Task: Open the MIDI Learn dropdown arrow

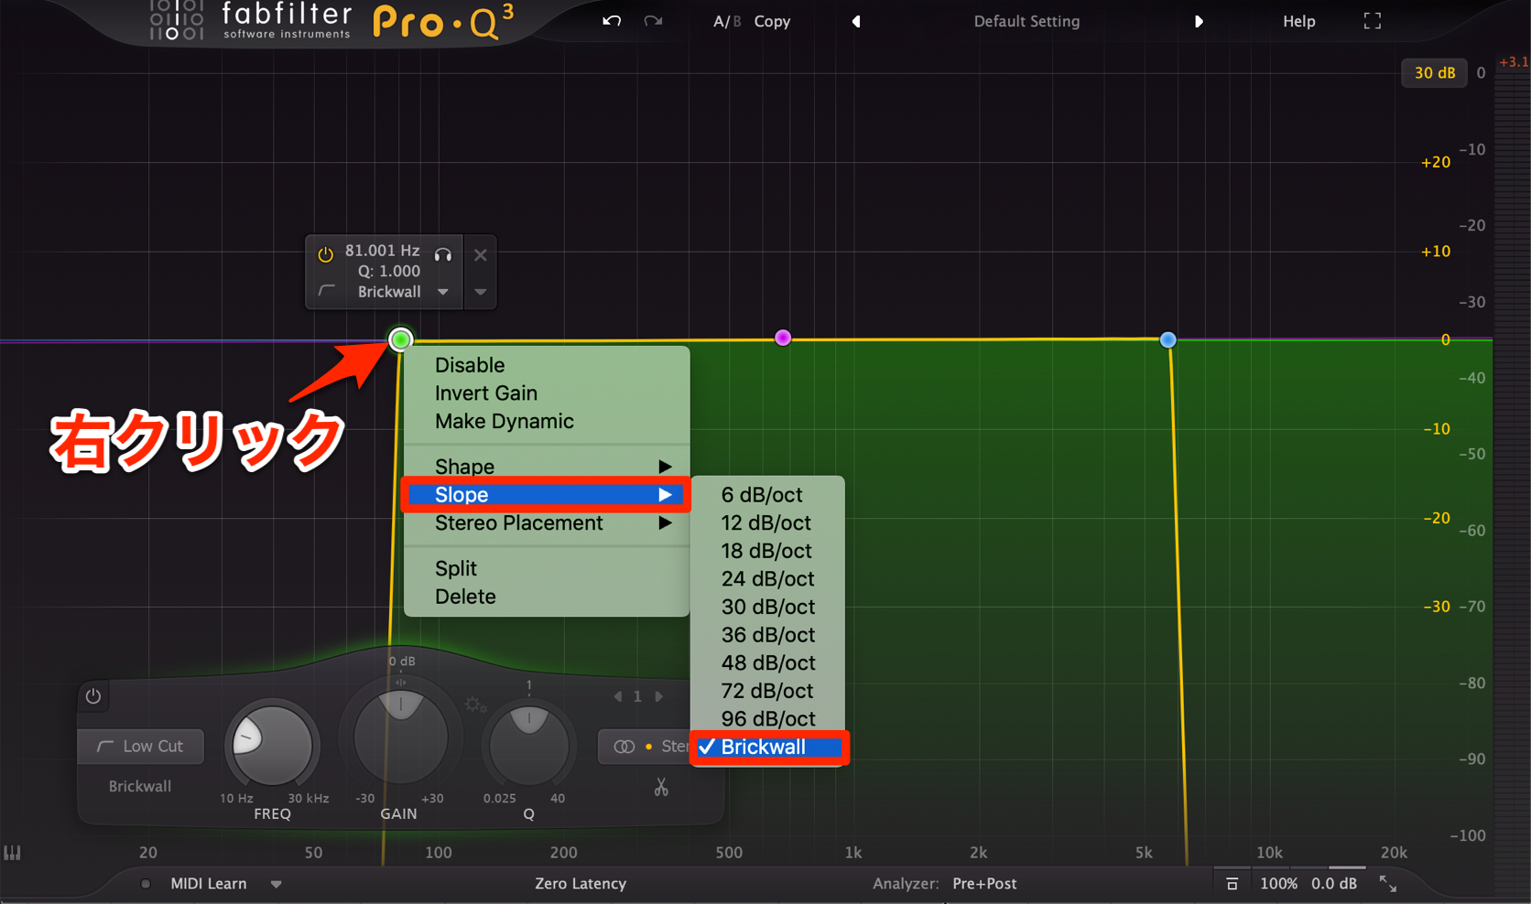Action: click(276, 885)
